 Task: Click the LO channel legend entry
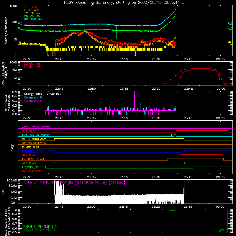click(32, 63)
